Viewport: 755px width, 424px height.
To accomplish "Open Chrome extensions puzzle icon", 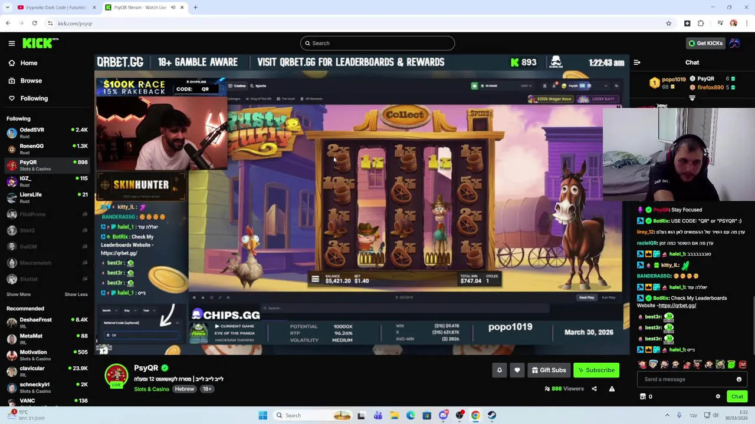I will [x=701, y=24].
